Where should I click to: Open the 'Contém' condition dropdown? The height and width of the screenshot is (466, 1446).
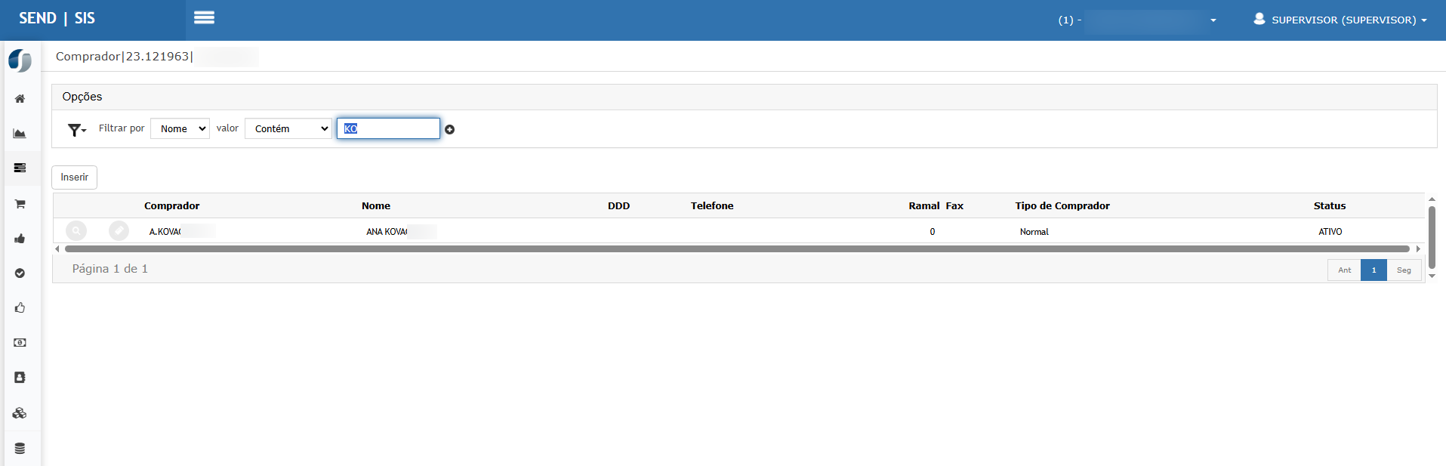[x=288, y=129]
